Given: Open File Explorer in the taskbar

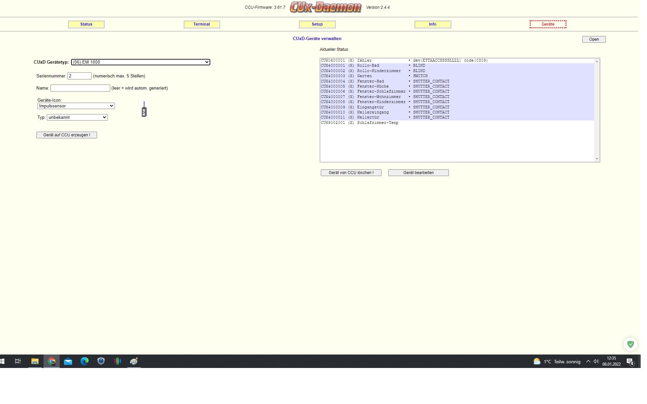Looking at the screenshot, I should click(x=35, y=361).
